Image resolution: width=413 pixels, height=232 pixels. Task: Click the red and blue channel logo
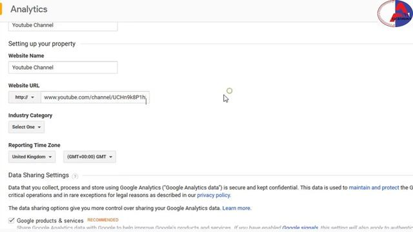pos(395,14)
